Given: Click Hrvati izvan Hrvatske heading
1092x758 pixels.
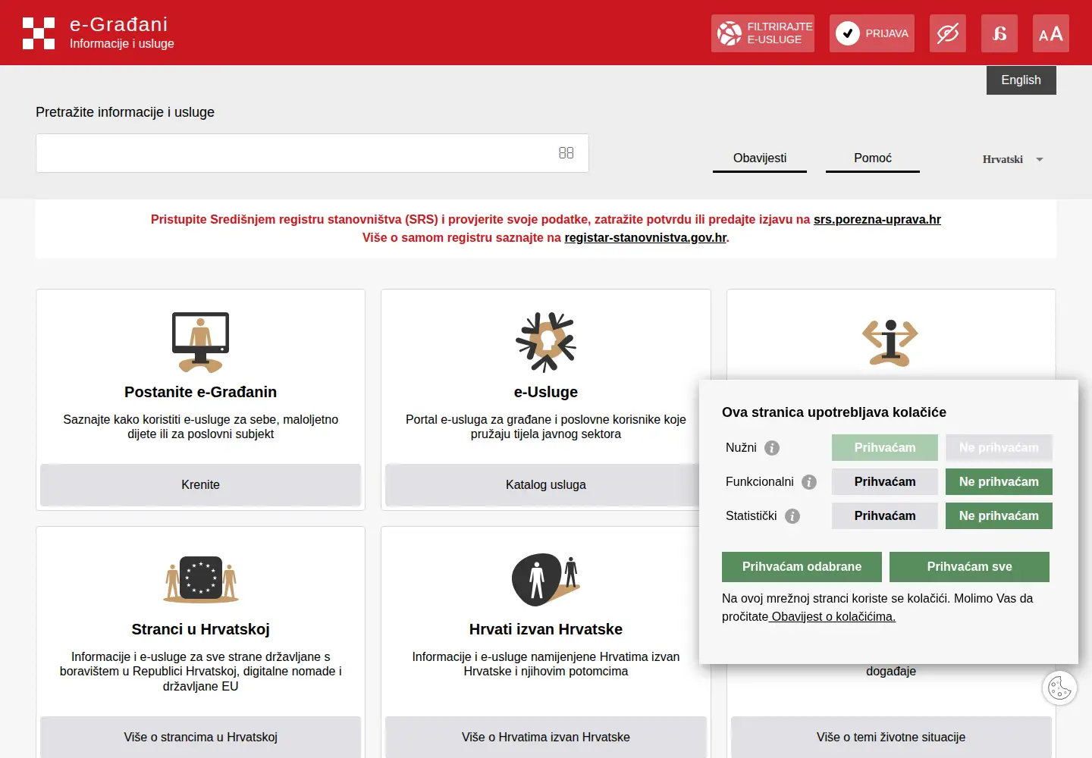Looking at the screenshot, I should (x=546, y=629).
